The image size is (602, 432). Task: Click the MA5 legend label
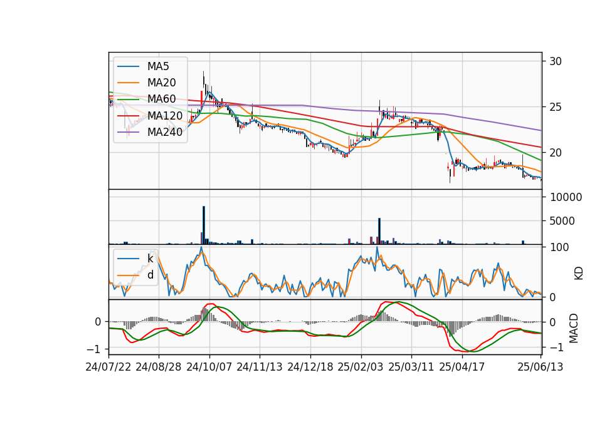click(x=158, y=66)
